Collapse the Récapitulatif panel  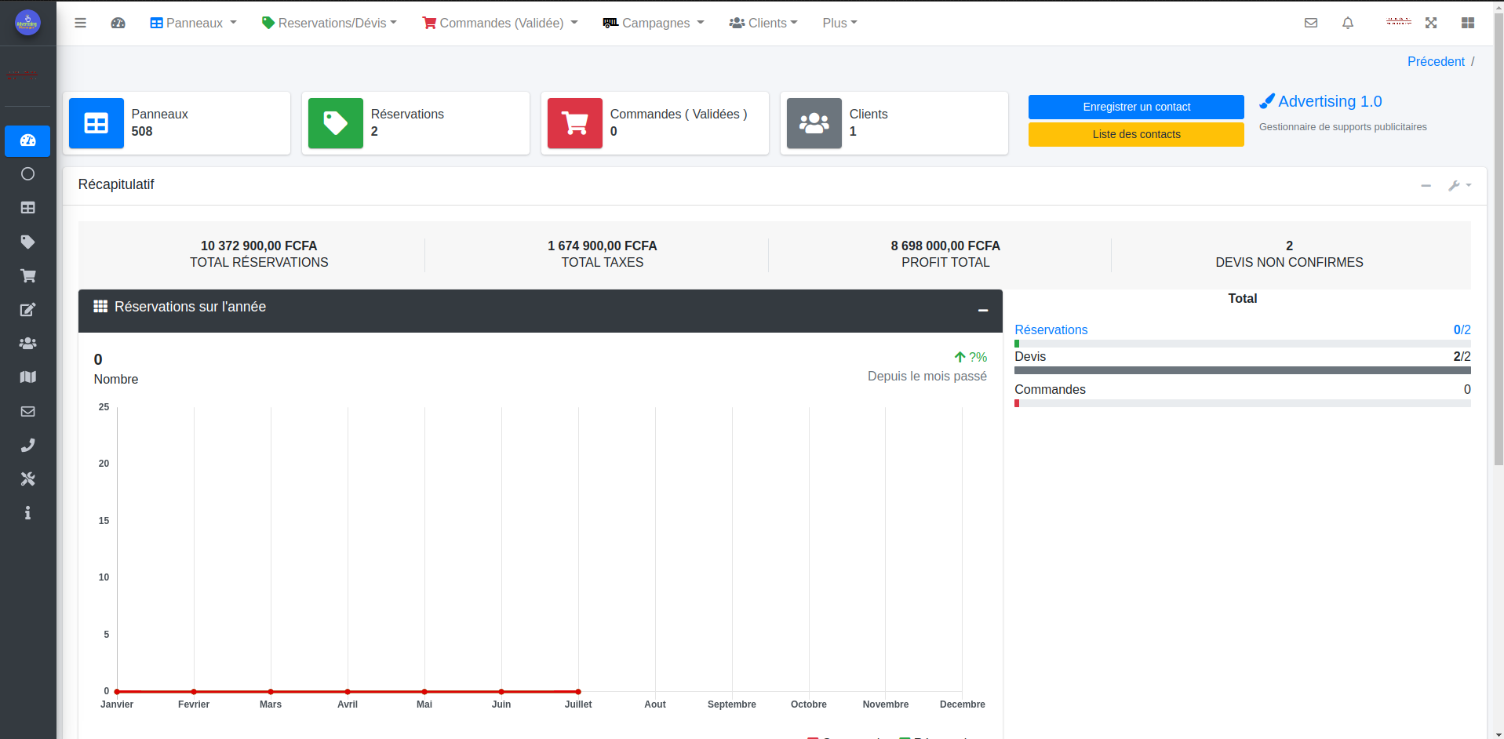click(x=1426, y=186)
